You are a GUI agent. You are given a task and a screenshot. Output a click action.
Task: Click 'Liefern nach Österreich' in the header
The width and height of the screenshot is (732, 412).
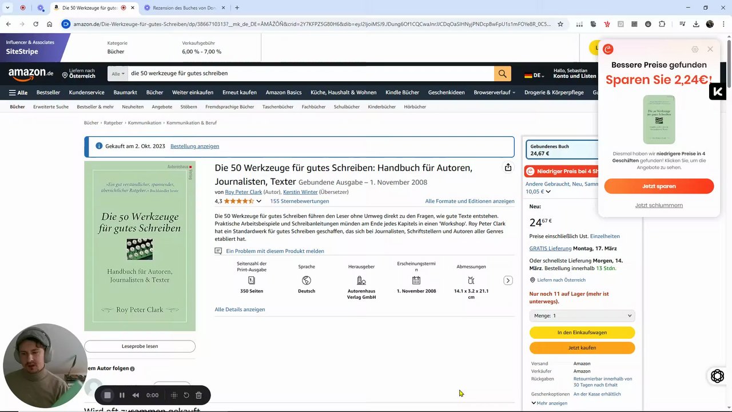pos(78,74)
